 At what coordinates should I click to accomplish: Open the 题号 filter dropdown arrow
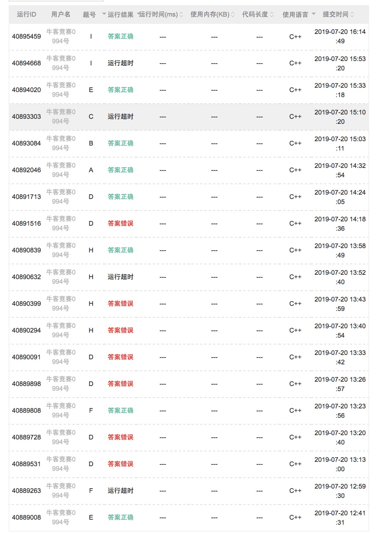[x=104, y=14]
